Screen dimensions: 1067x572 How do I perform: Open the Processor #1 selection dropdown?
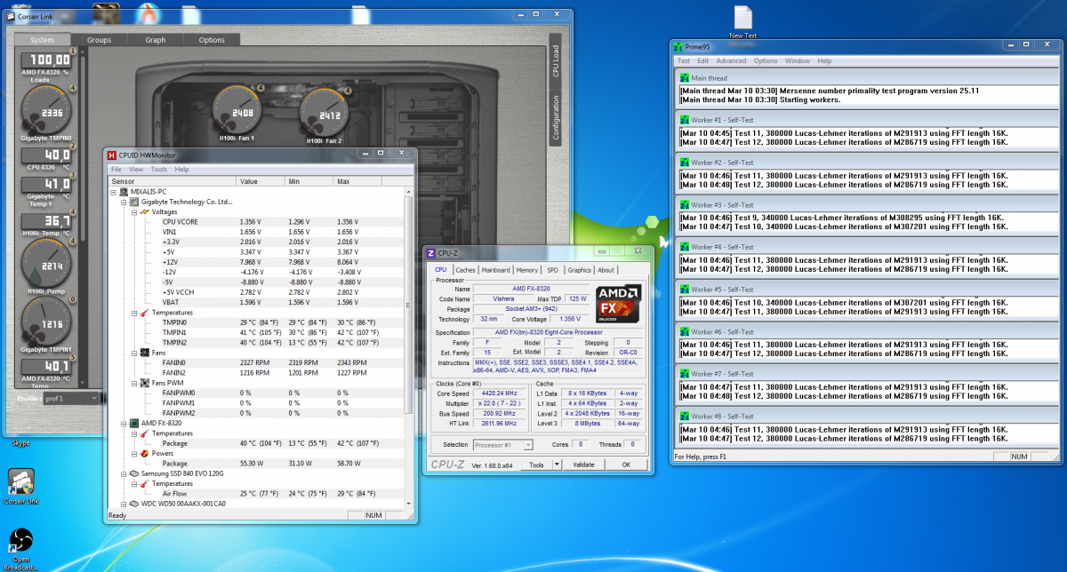tap(502, 445)
